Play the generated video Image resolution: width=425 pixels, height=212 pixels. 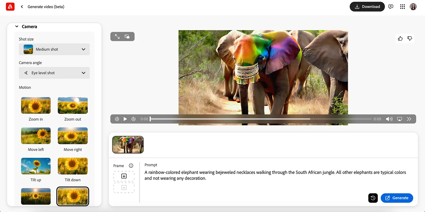pos(125,119)
